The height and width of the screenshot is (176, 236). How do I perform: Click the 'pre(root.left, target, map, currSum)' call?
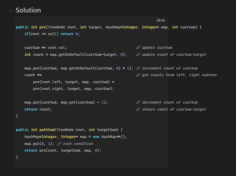(71, 82)
